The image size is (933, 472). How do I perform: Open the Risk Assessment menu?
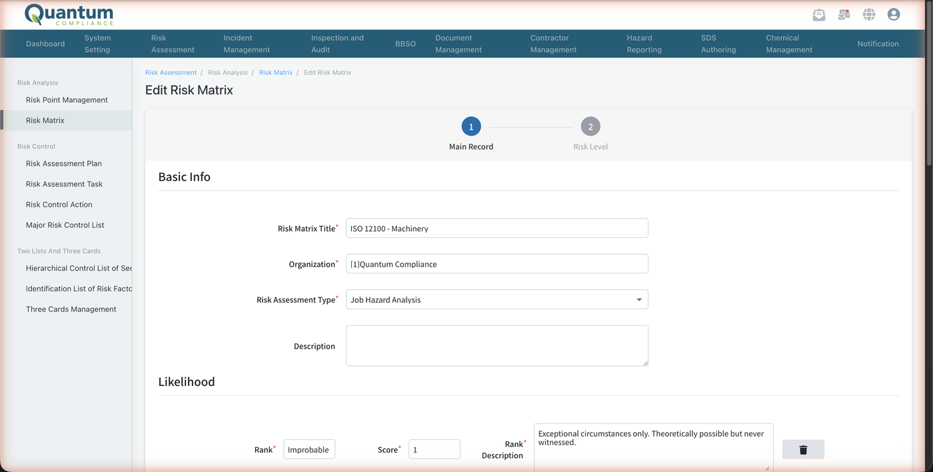pos(173,44)
